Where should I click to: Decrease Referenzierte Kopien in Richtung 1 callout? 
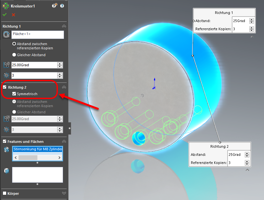[x=252, y=31]
